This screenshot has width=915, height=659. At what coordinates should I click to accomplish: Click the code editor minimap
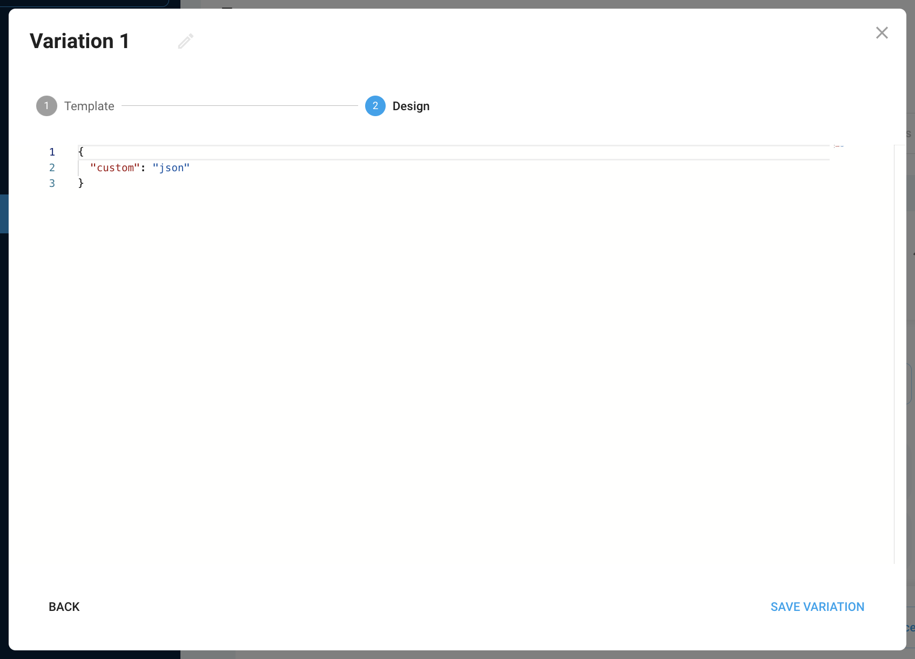[x=839, y=146]
